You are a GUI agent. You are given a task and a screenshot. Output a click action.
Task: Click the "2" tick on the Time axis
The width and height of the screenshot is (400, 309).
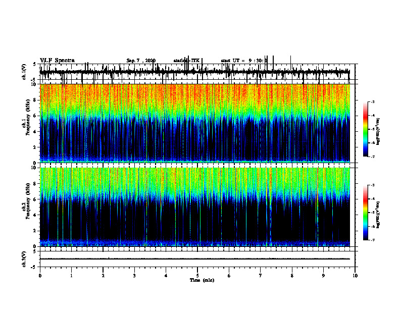[103, 276]
